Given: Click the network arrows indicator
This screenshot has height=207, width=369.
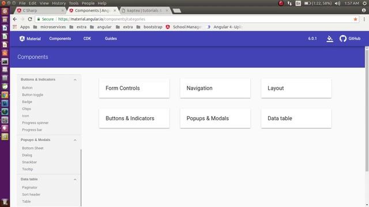Looking at the screenshot, I should tap(289, 3).
